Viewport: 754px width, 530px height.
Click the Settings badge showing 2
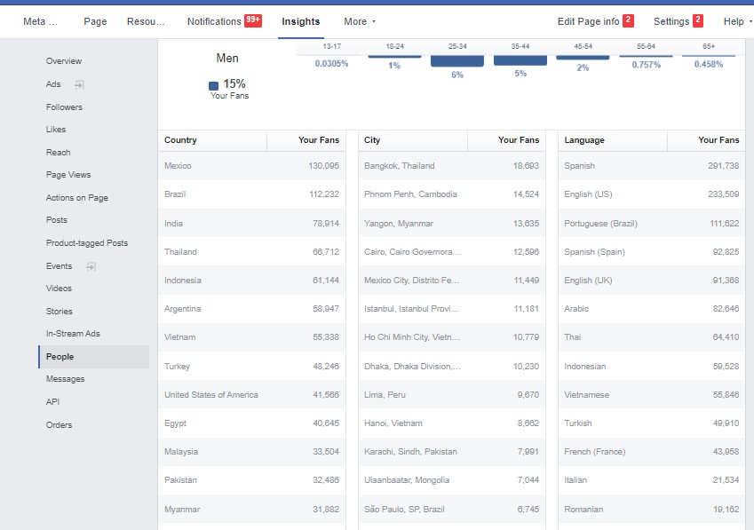pyautogui.click(x=698, y=20)
